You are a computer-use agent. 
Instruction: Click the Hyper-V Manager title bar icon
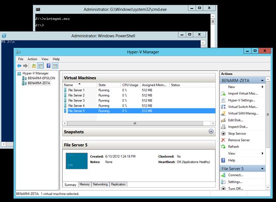click(18, 52)
